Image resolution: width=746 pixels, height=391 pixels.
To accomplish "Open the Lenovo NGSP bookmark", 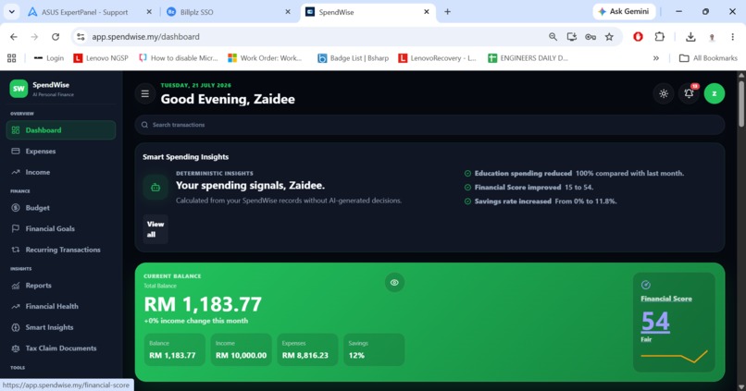I will [x=101, y=58].
